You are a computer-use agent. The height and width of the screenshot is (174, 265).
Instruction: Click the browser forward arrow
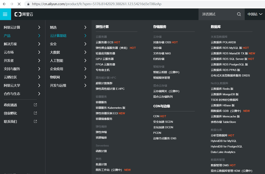click(12, 4)
